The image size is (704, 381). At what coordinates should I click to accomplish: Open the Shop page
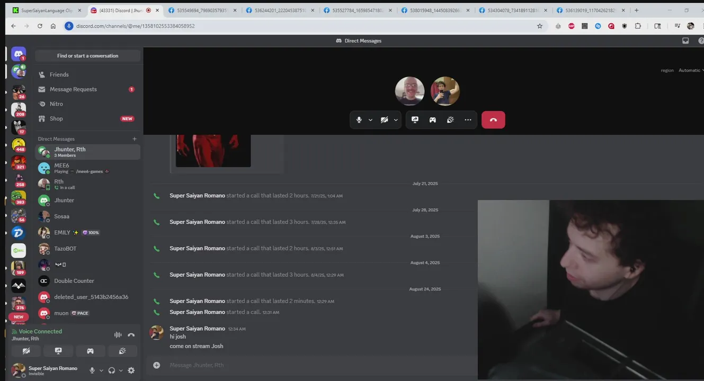pyautogui.click(x=88, y=119)
